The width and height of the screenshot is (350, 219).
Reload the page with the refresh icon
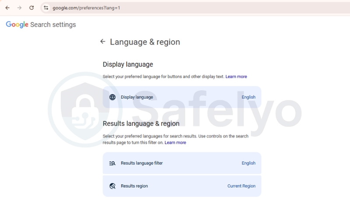pyautogui.click(x=31, y=8)
